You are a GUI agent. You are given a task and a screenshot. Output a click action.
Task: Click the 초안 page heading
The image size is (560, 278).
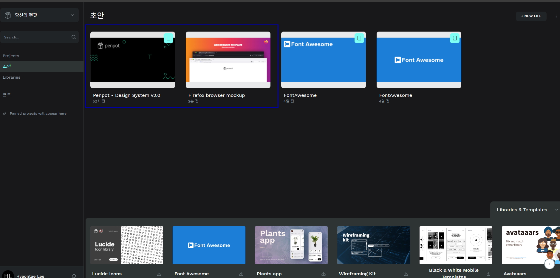(97, 15)
